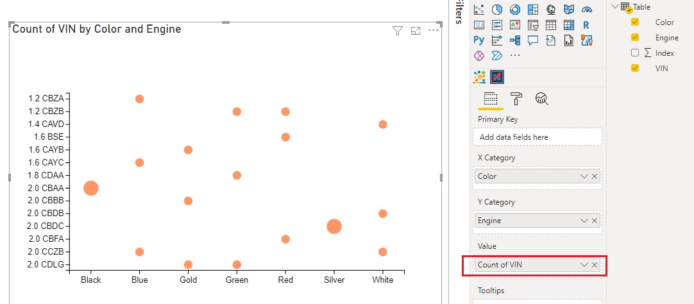The image size is (694, 304).
Task: Click the 'VIN' field name in Fields list
Action: pos(662,68)
